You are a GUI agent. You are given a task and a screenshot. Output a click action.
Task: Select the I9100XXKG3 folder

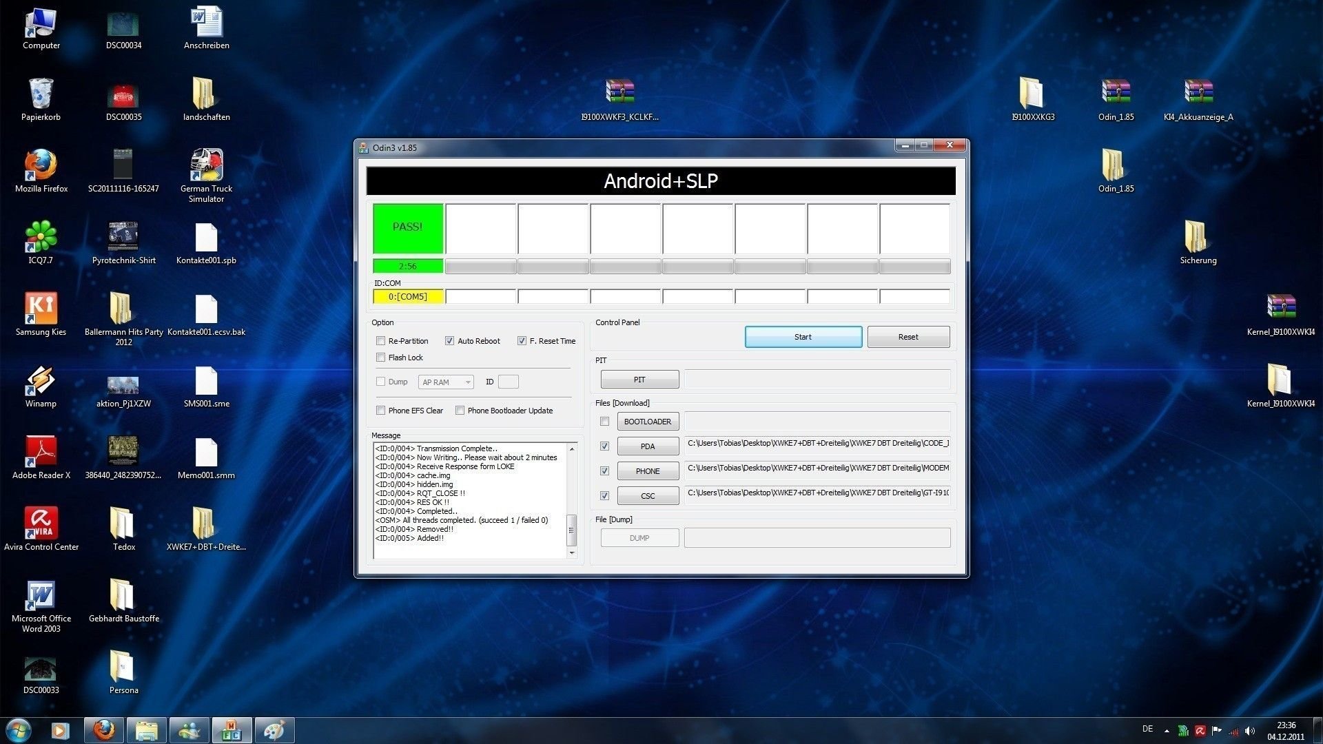[x=1033, y=100]
